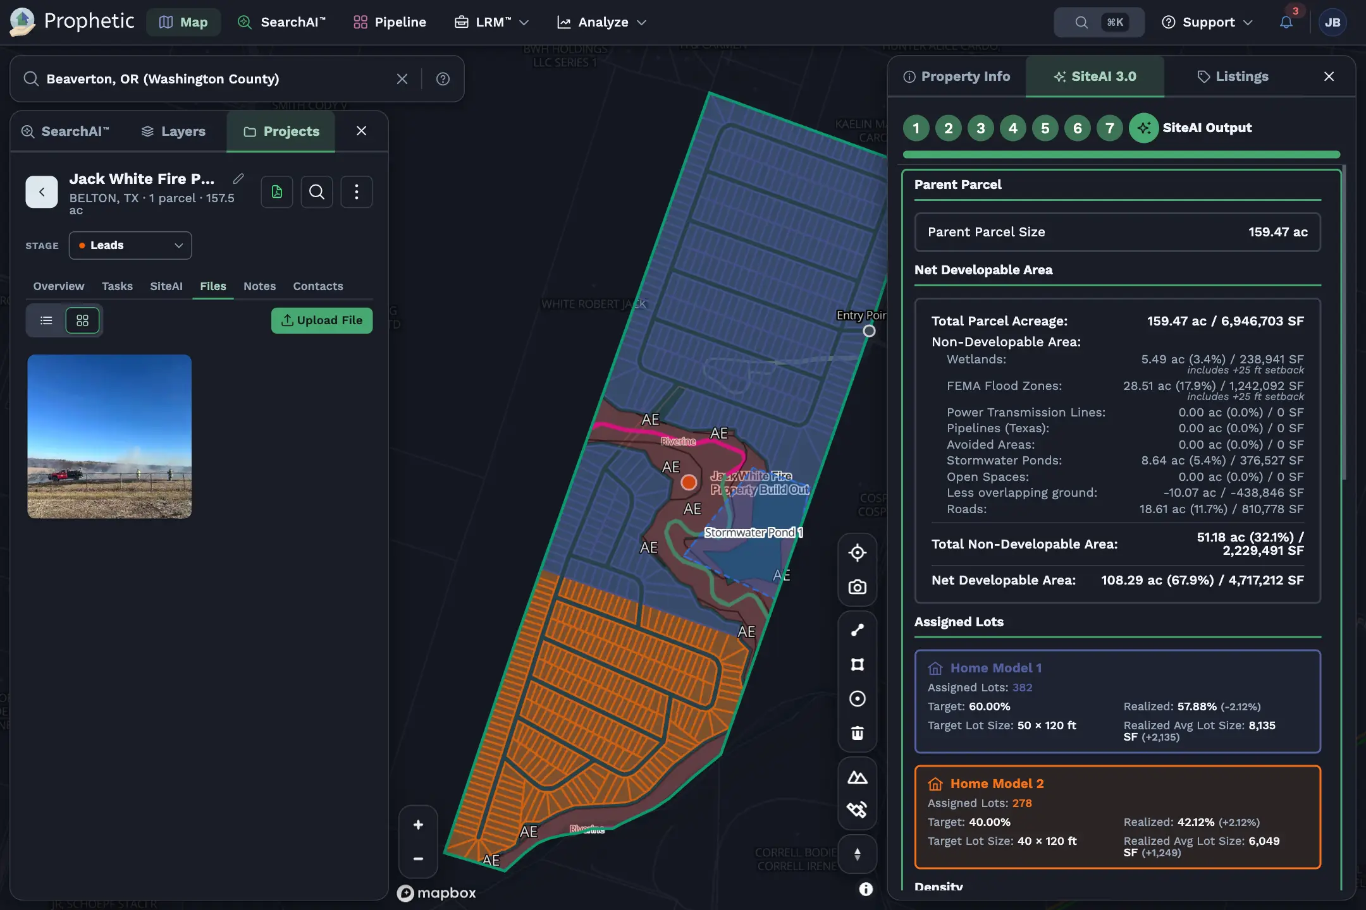
Task: Select the circle radius drawing tool
Action: pos(858,698)
